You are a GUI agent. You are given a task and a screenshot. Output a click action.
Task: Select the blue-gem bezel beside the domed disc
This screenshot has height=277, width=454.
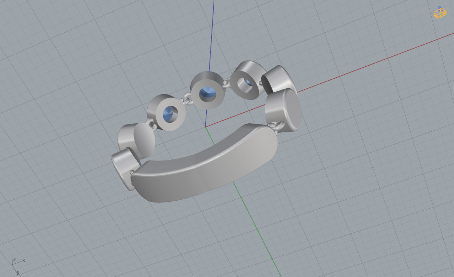coord(167,112)
